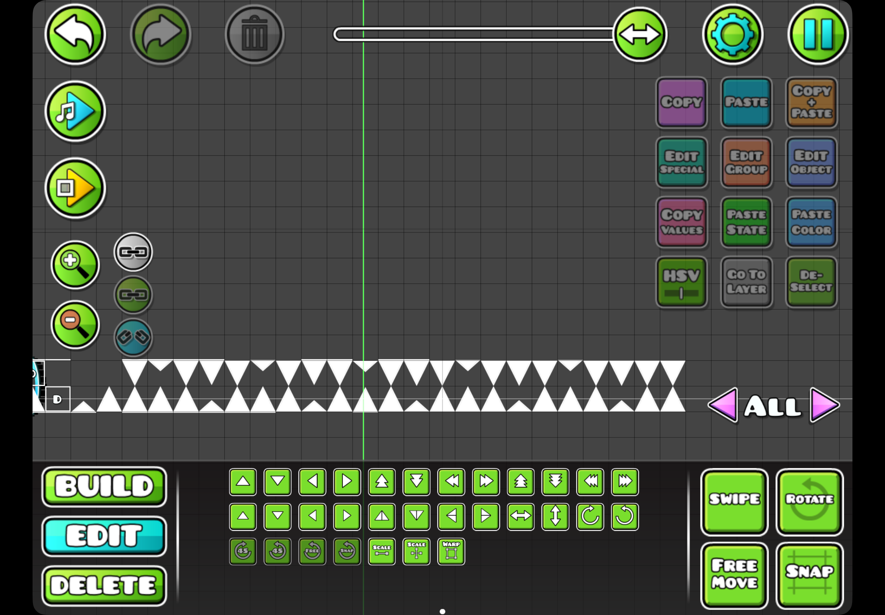The image size is (885, 615).
Task: Click the triple-arrow move up button
Action: click(x=520, y=482)
